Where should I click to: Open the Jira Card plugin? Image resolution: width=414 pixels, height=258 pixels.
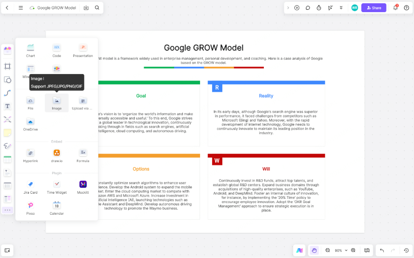click(x=30, y=187)
